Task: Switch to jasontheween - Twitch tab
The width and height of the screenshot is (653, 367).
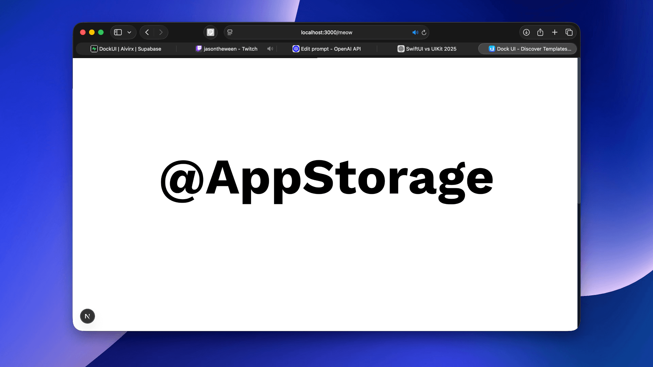Action: (227, 49)
